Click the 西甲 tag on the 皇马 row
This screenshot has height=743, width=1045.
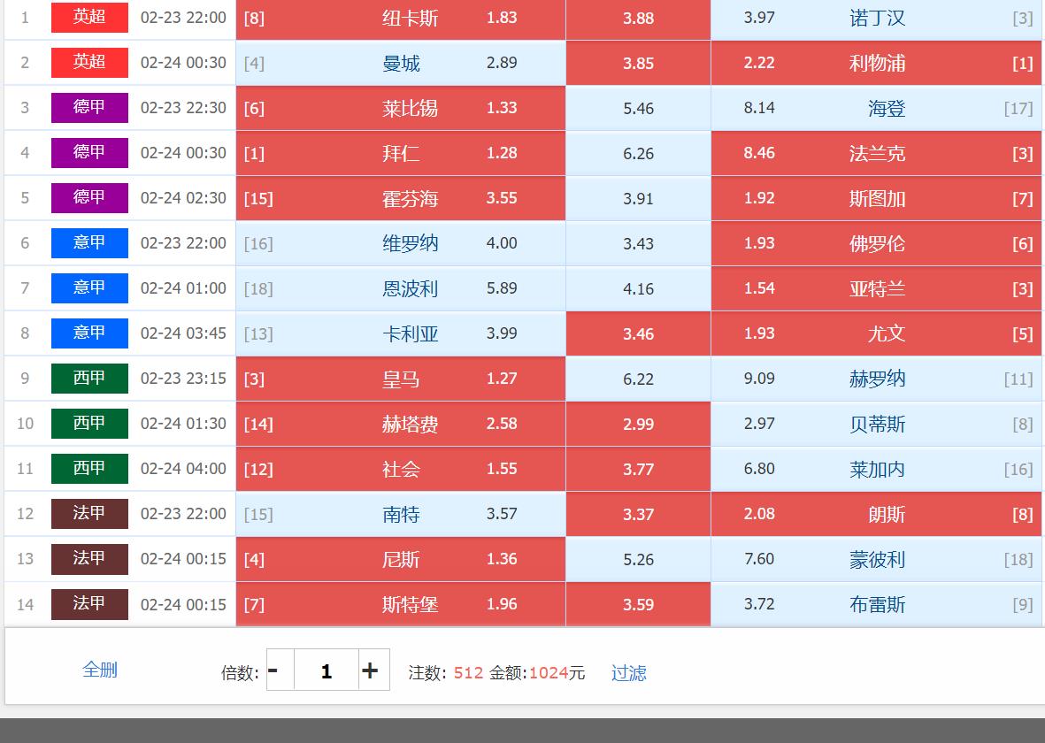89,378
